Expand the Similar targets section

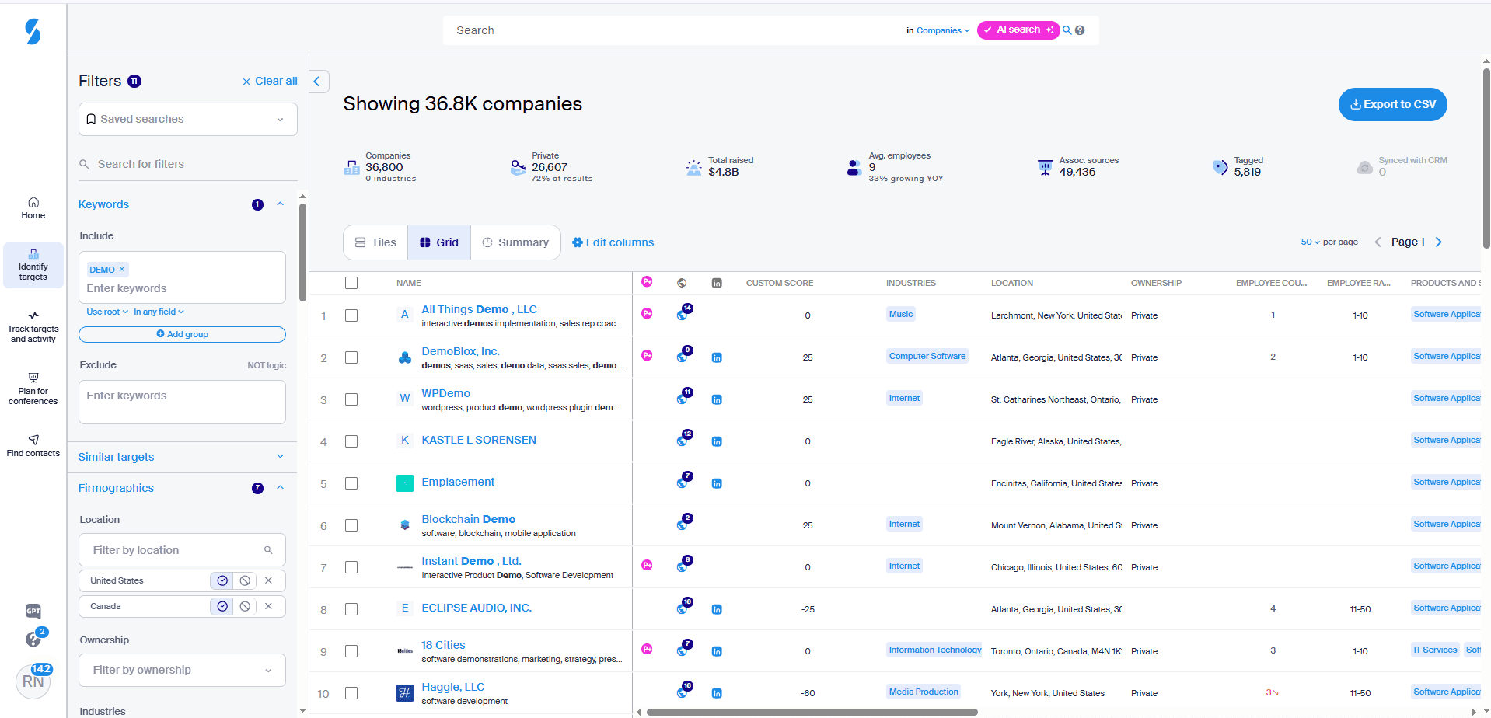(x=281, y=457)
